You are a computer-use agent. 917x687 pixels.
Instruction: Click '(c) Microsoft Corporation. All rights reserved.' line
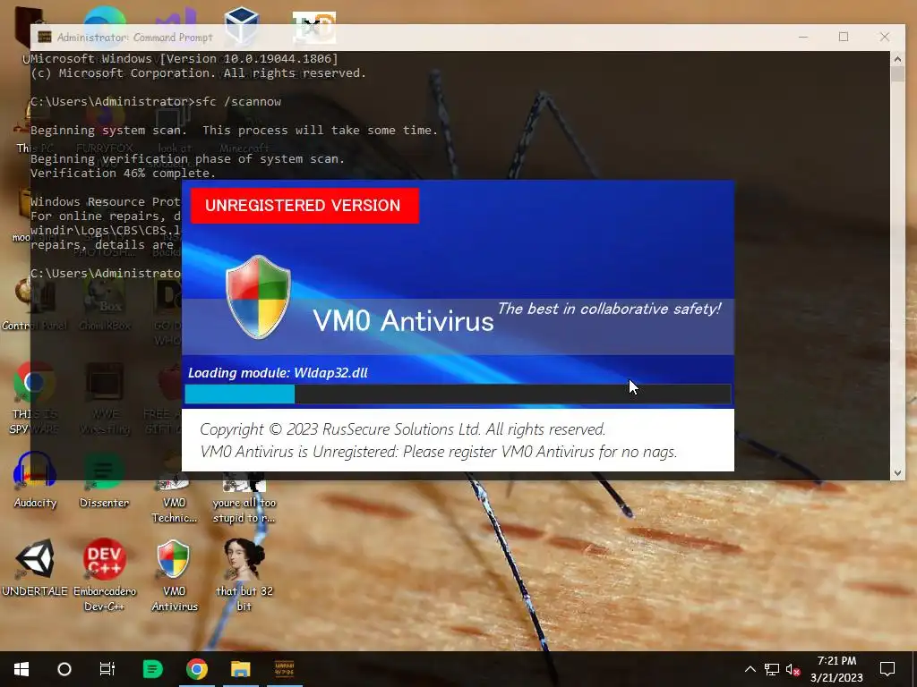click(198, 73)
